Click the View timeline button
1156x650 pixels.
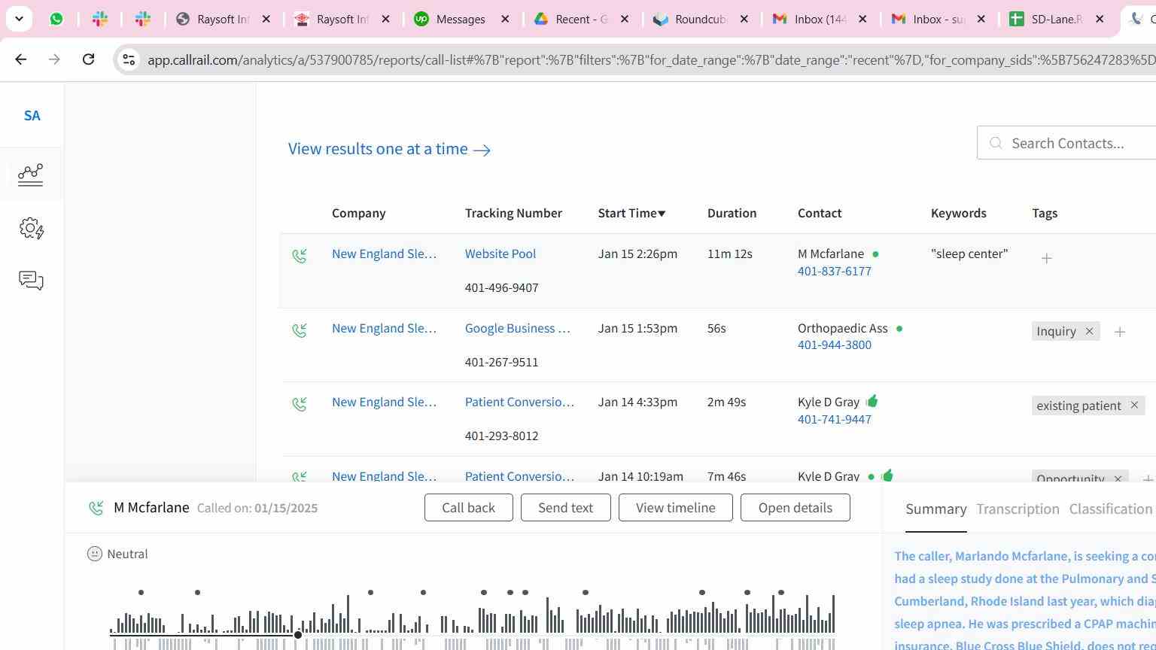pos(675,508)
